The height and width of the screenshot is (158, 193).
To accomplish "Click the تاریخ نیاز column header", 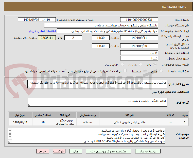I will 20,115.
